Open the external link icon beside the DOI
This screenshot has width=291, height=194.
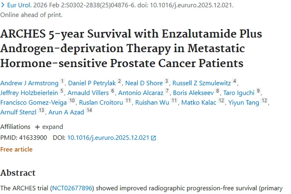pos(154,138)
